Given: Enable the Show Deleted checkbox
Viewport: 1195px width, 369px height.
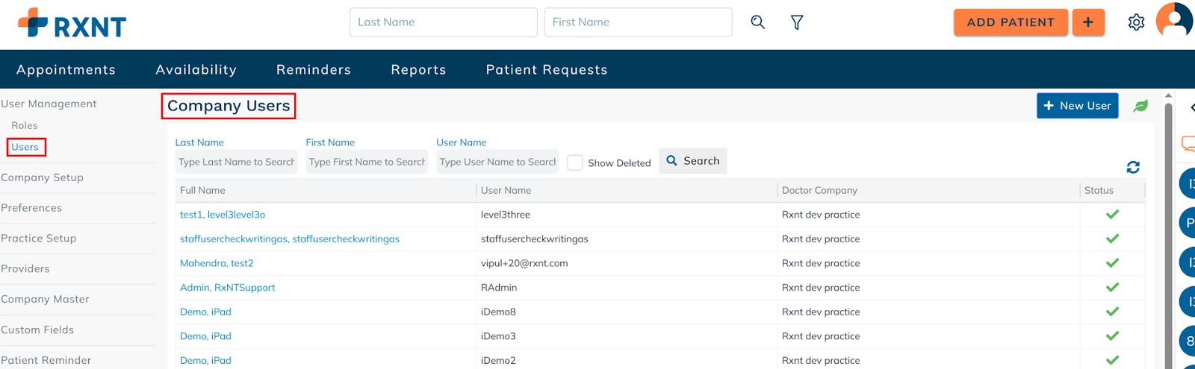Looking at the screenshot, I should [574, 163].
